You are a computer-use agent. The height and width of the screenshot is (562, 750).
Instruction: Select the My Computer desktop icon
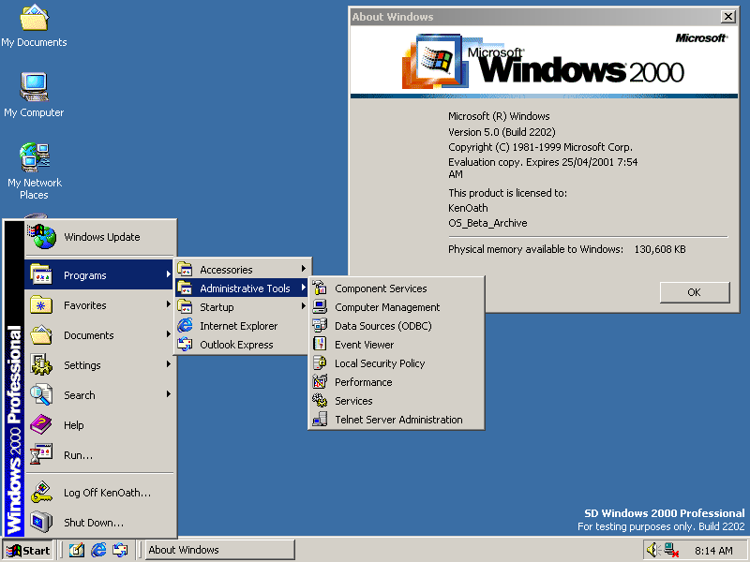tap(34, 95)
